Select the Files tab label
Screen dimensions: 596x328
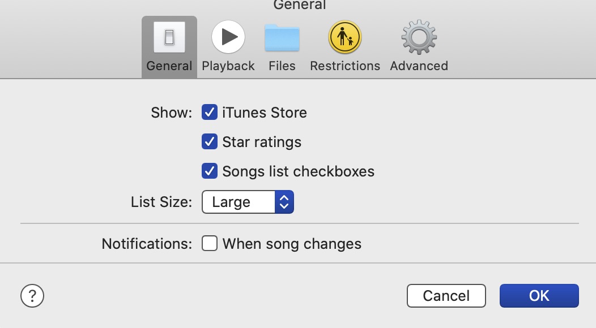pos(282,66)
